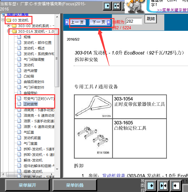Go to next page with 下一页
Image resolution: width=188 pixels, height=192 pixels.
pyautogui.click(x=100, y=22)
